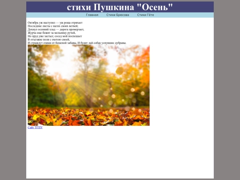Click the line Журча еще бежит за мельницу ручей
The width and height of the screenshot is (240, 180).
coord(52,33)
